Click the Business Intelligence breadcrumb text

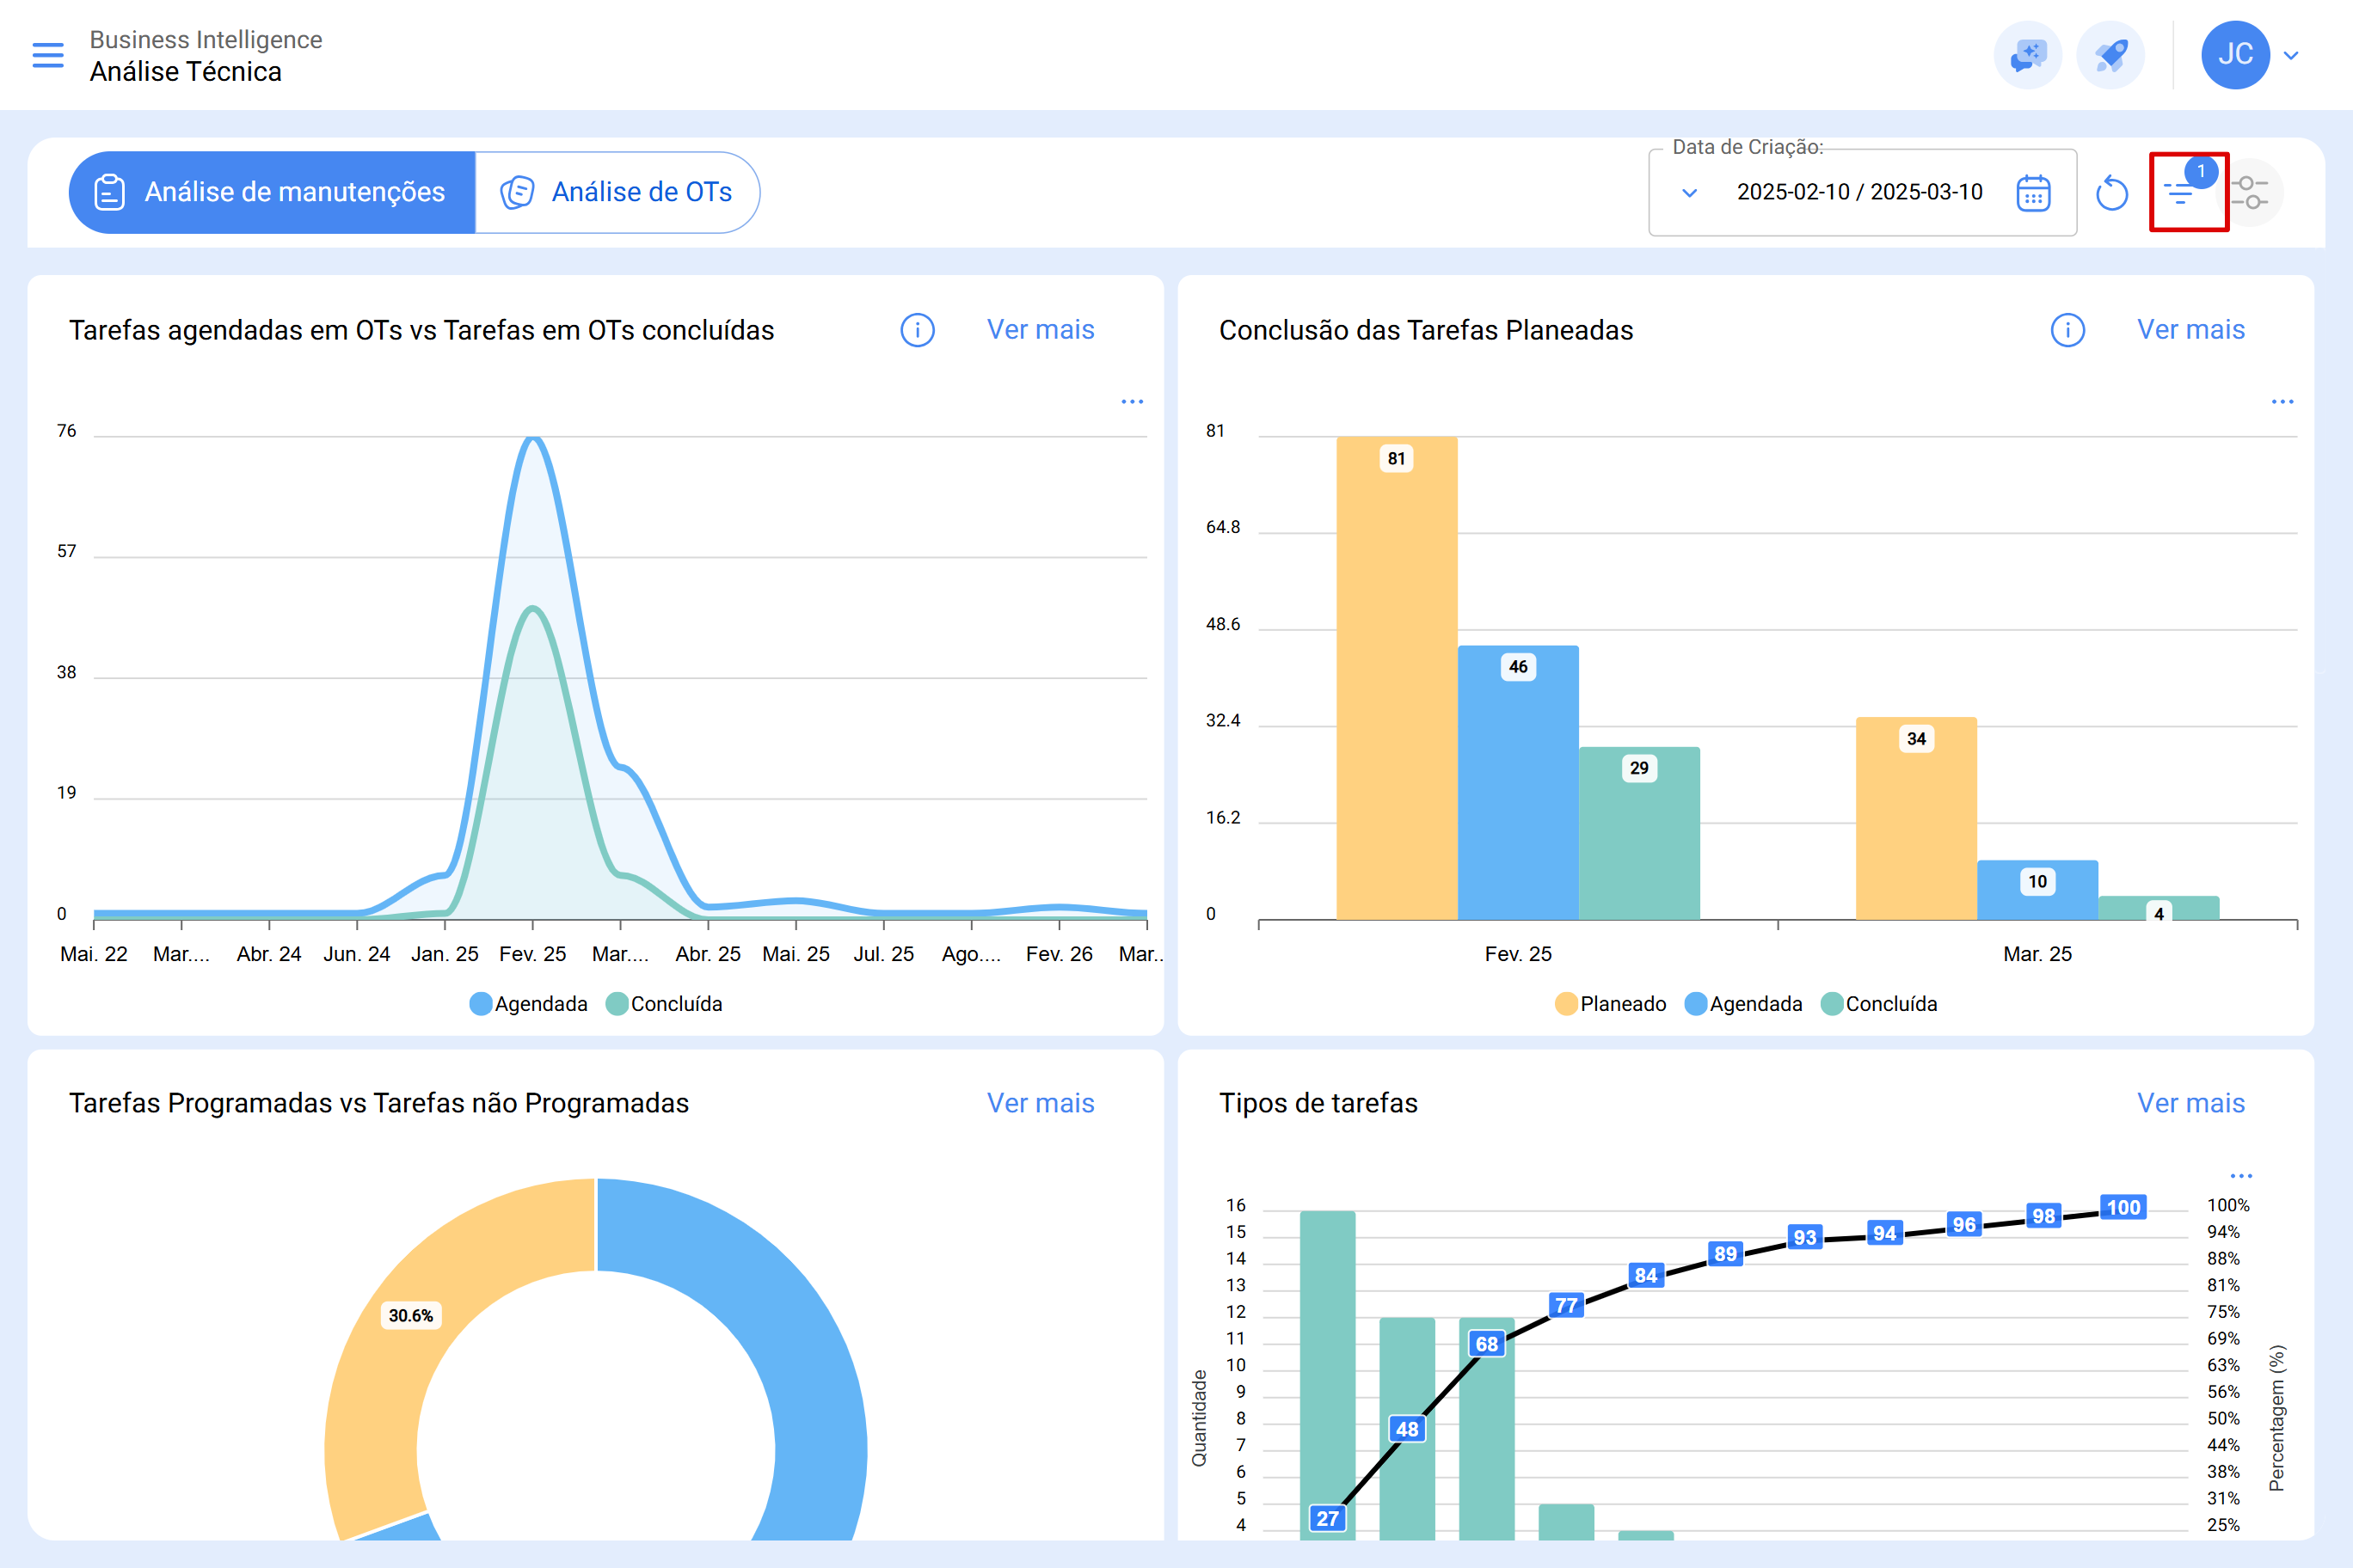[x=206, y=39]
